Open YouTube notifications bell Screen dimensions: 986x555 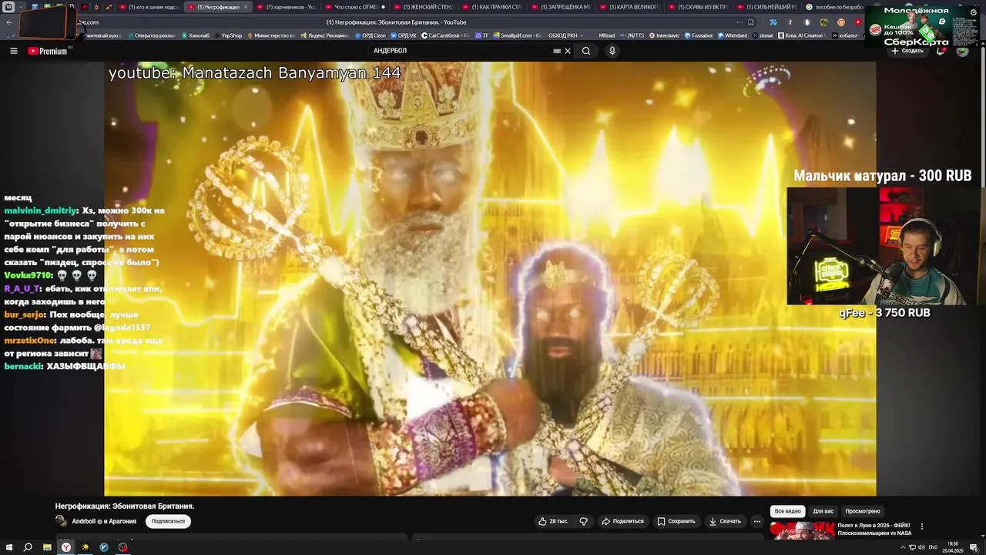click(941, 51)
